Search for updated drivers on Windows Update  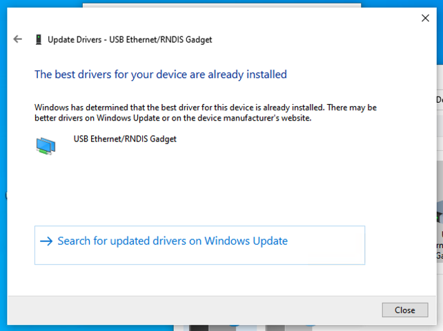tap(199, 245)
